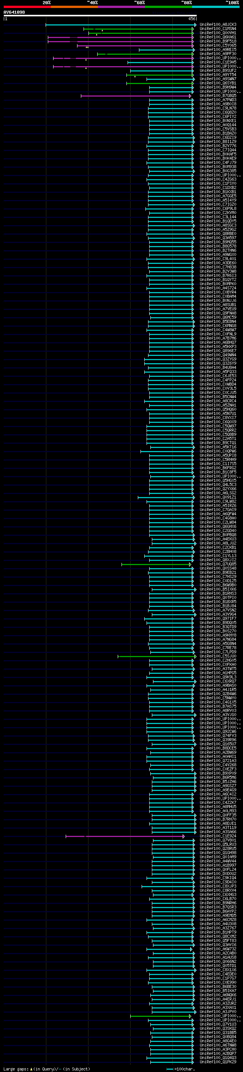Open hit UniRef100_C8X1X6

click(218, 970)
